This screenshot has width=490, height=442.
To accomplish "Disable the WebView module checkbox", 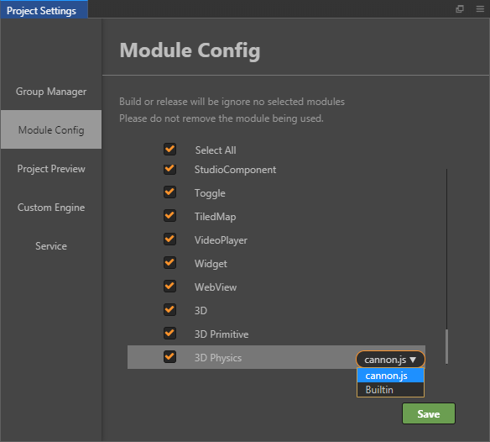I will (169, 286).
